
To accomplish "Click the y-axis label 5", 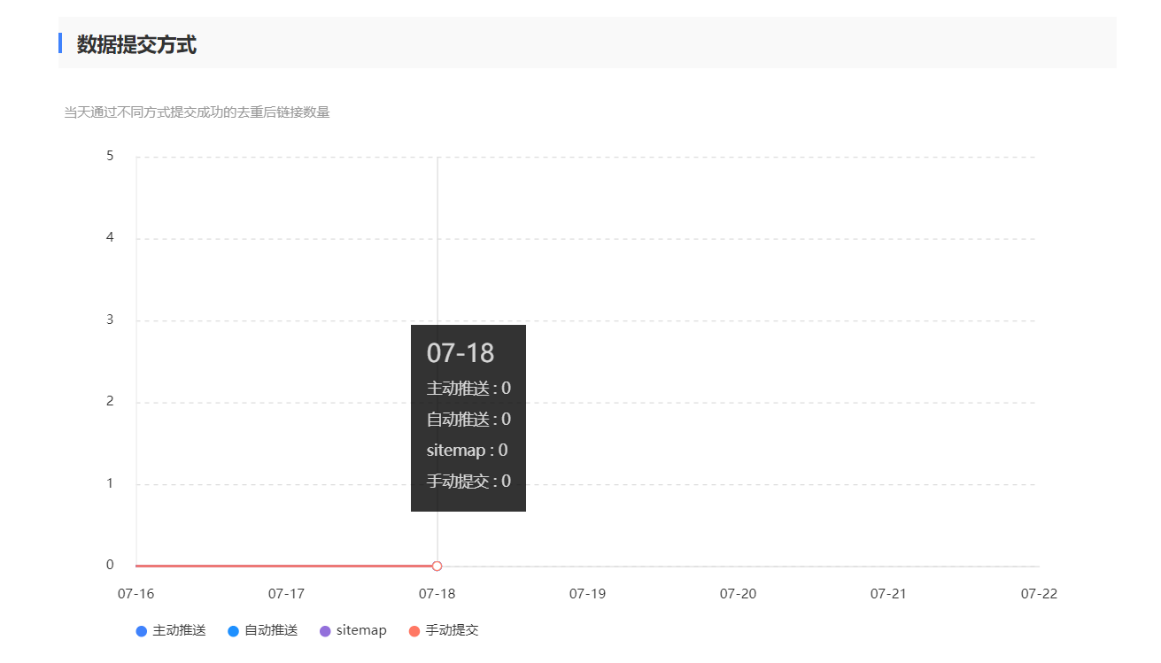I will (x=110, y=157).
